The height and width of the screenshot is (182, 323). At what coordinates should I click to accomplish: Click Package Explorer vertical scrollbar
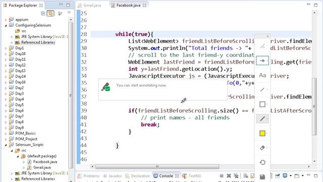click(71, 95)
